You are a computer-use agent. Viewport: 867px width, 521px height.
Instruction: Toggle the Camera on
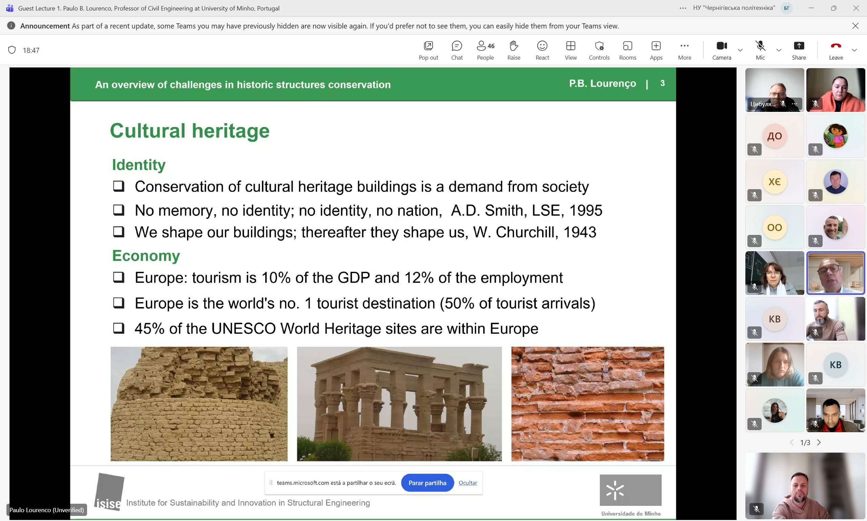(x=721, y=50)
